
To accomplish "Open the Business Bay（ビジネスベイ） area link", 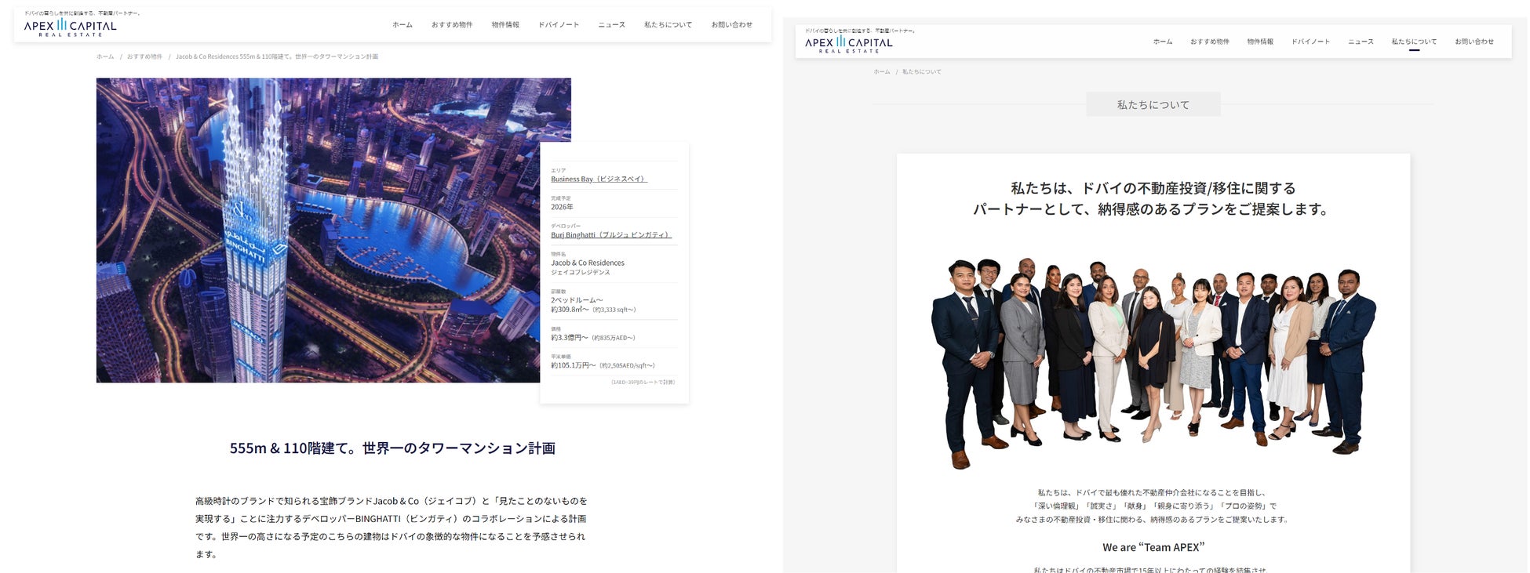I will [x=599, y=179].
